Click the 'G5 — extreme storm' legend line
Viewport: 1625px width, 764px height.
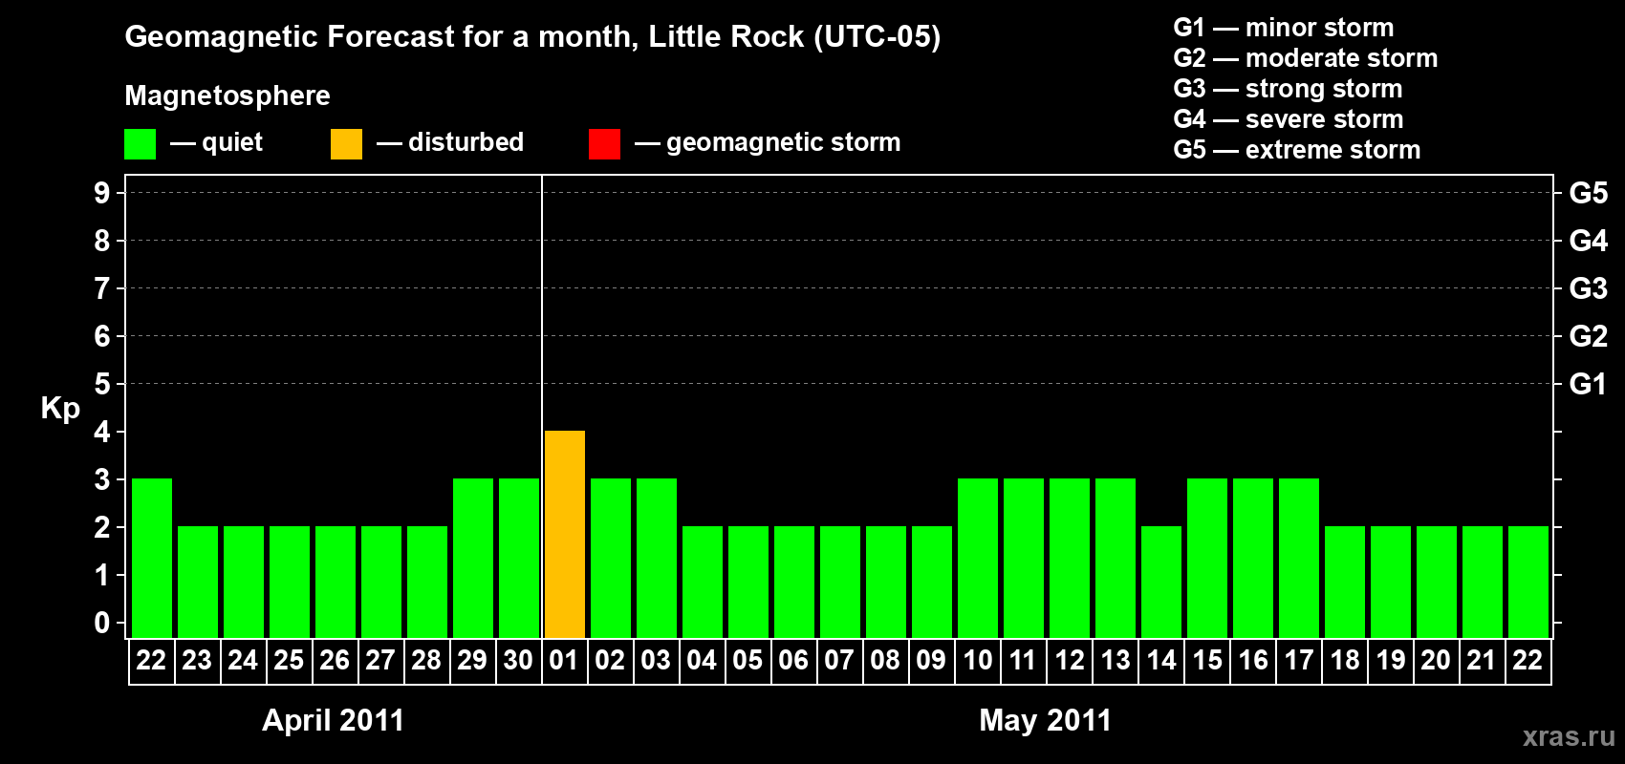[1297, 150]
